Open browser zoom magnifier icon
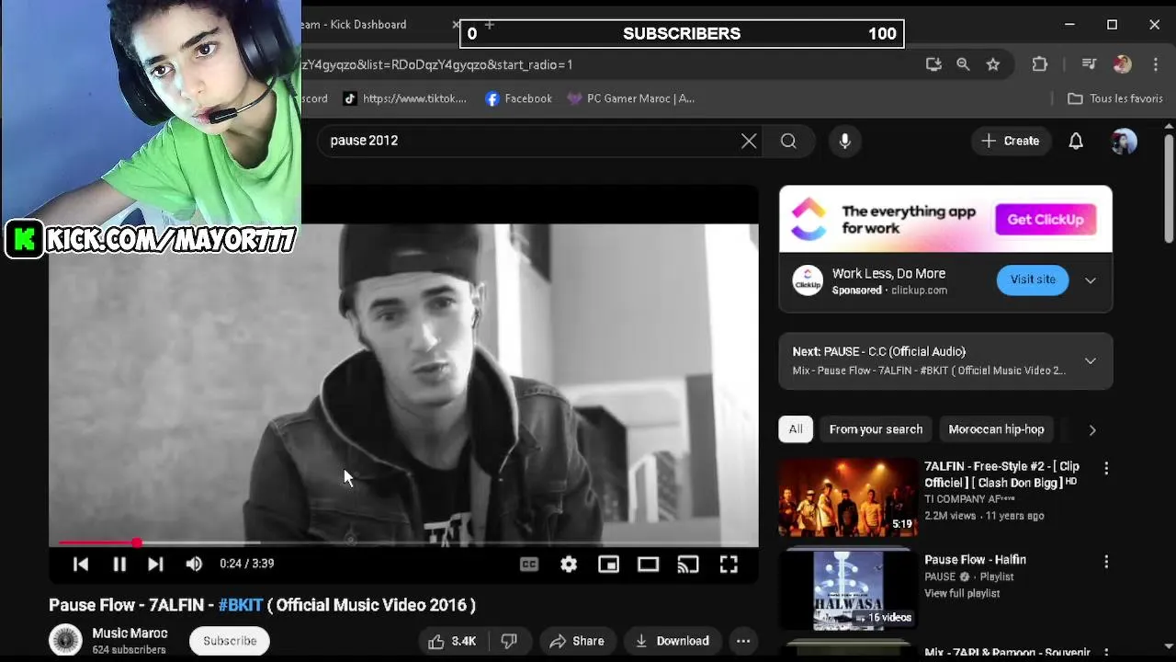 point(963,64)
